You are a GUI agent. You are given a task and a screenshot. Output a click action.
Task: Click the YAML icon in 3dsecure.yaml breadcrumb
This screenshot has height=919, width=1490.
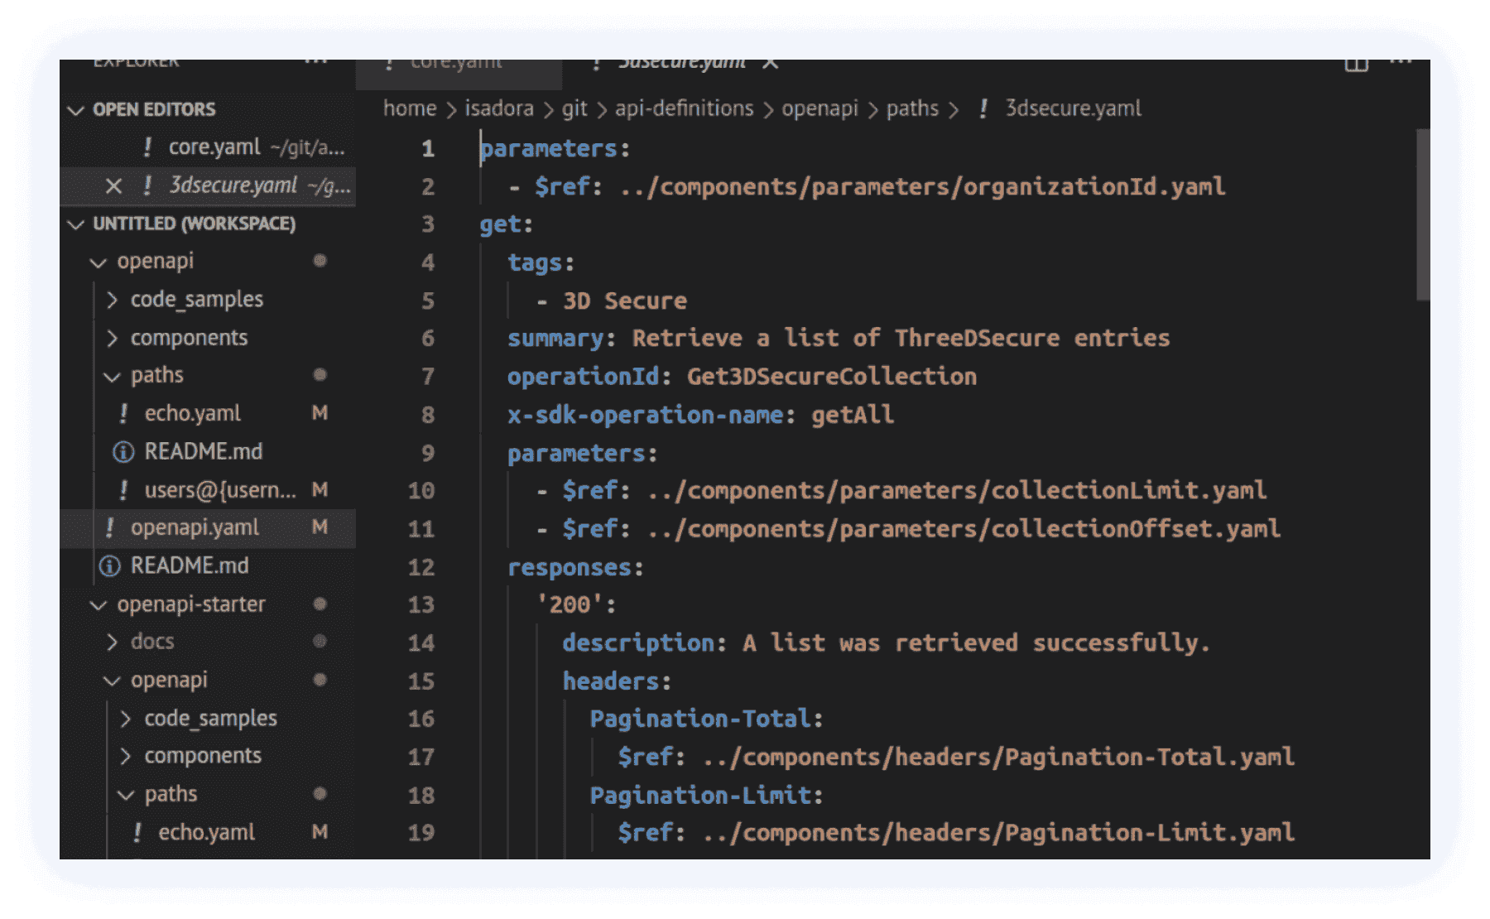click(983, 109)
